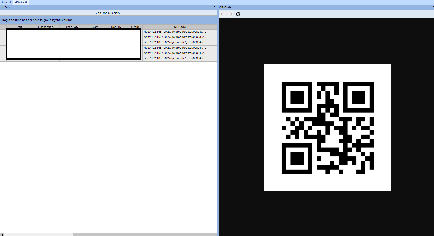
Task: Sort by the Req. By column header
Action: tap(116, 27)
